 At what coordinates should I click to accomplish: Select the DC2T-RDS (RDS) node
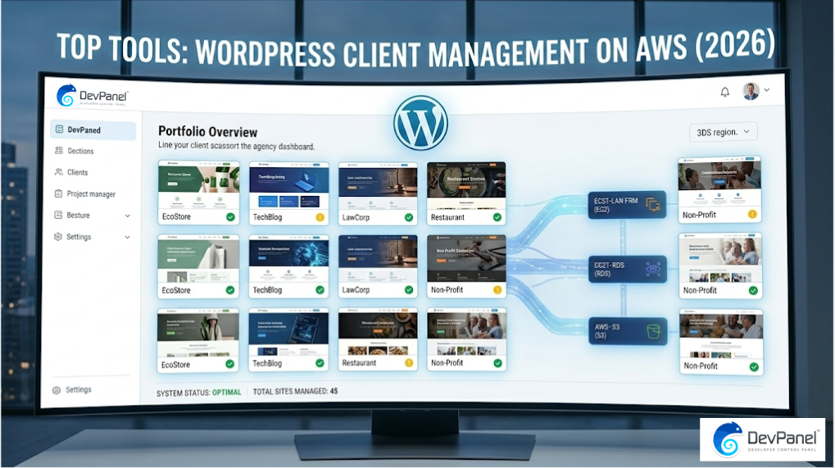coord(628,270)
